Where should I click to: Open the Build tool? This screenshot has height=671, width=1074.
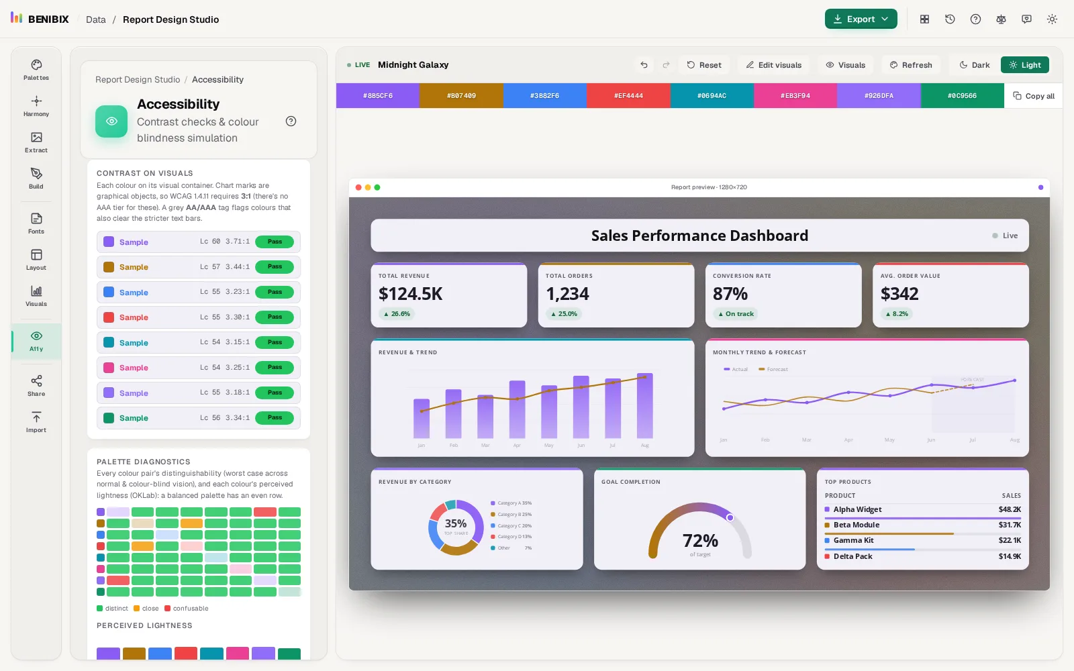pos(36,178)
